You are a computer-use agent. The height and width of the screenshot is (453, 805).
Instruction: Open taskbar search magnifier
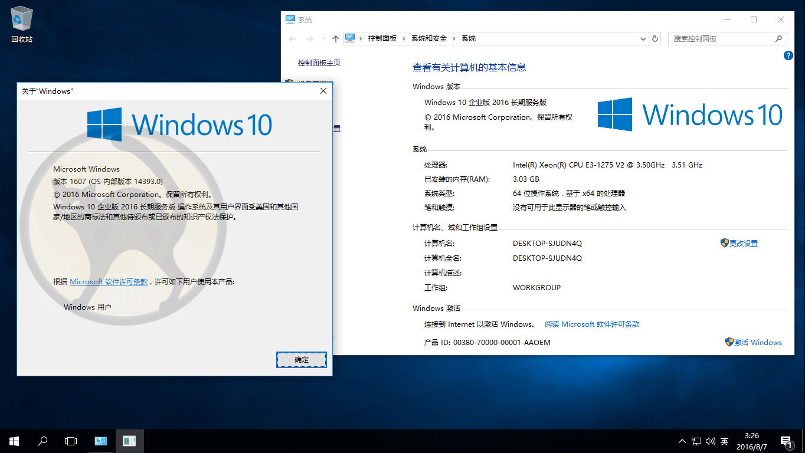pyautogui.click(x=42, y=441)
